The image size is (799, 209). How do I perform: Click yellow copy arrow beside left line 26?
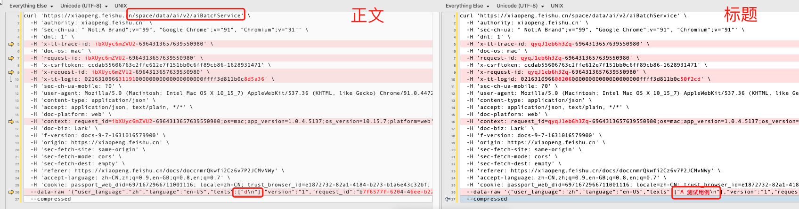tap(11, 192)
